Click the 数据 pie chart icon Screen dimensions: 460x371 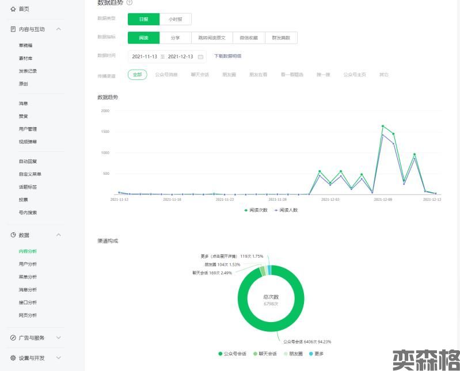coord(13,235)
